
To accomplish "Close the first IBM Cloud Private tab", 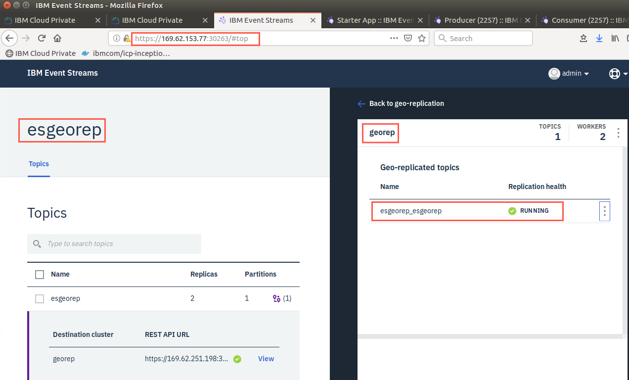I will click(x=97, y=20).
